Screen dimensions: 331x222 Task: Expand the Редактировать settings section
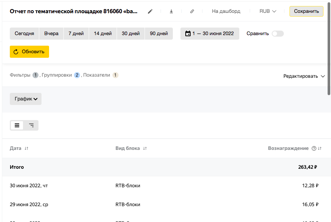click(x=304, y=76)
